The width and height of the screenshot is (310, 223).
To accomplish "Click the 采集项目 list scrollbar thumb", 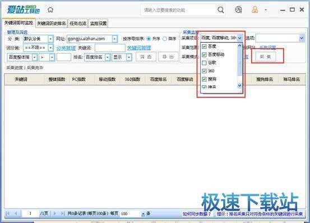I will pyautogui.click(x=239, y=63).
